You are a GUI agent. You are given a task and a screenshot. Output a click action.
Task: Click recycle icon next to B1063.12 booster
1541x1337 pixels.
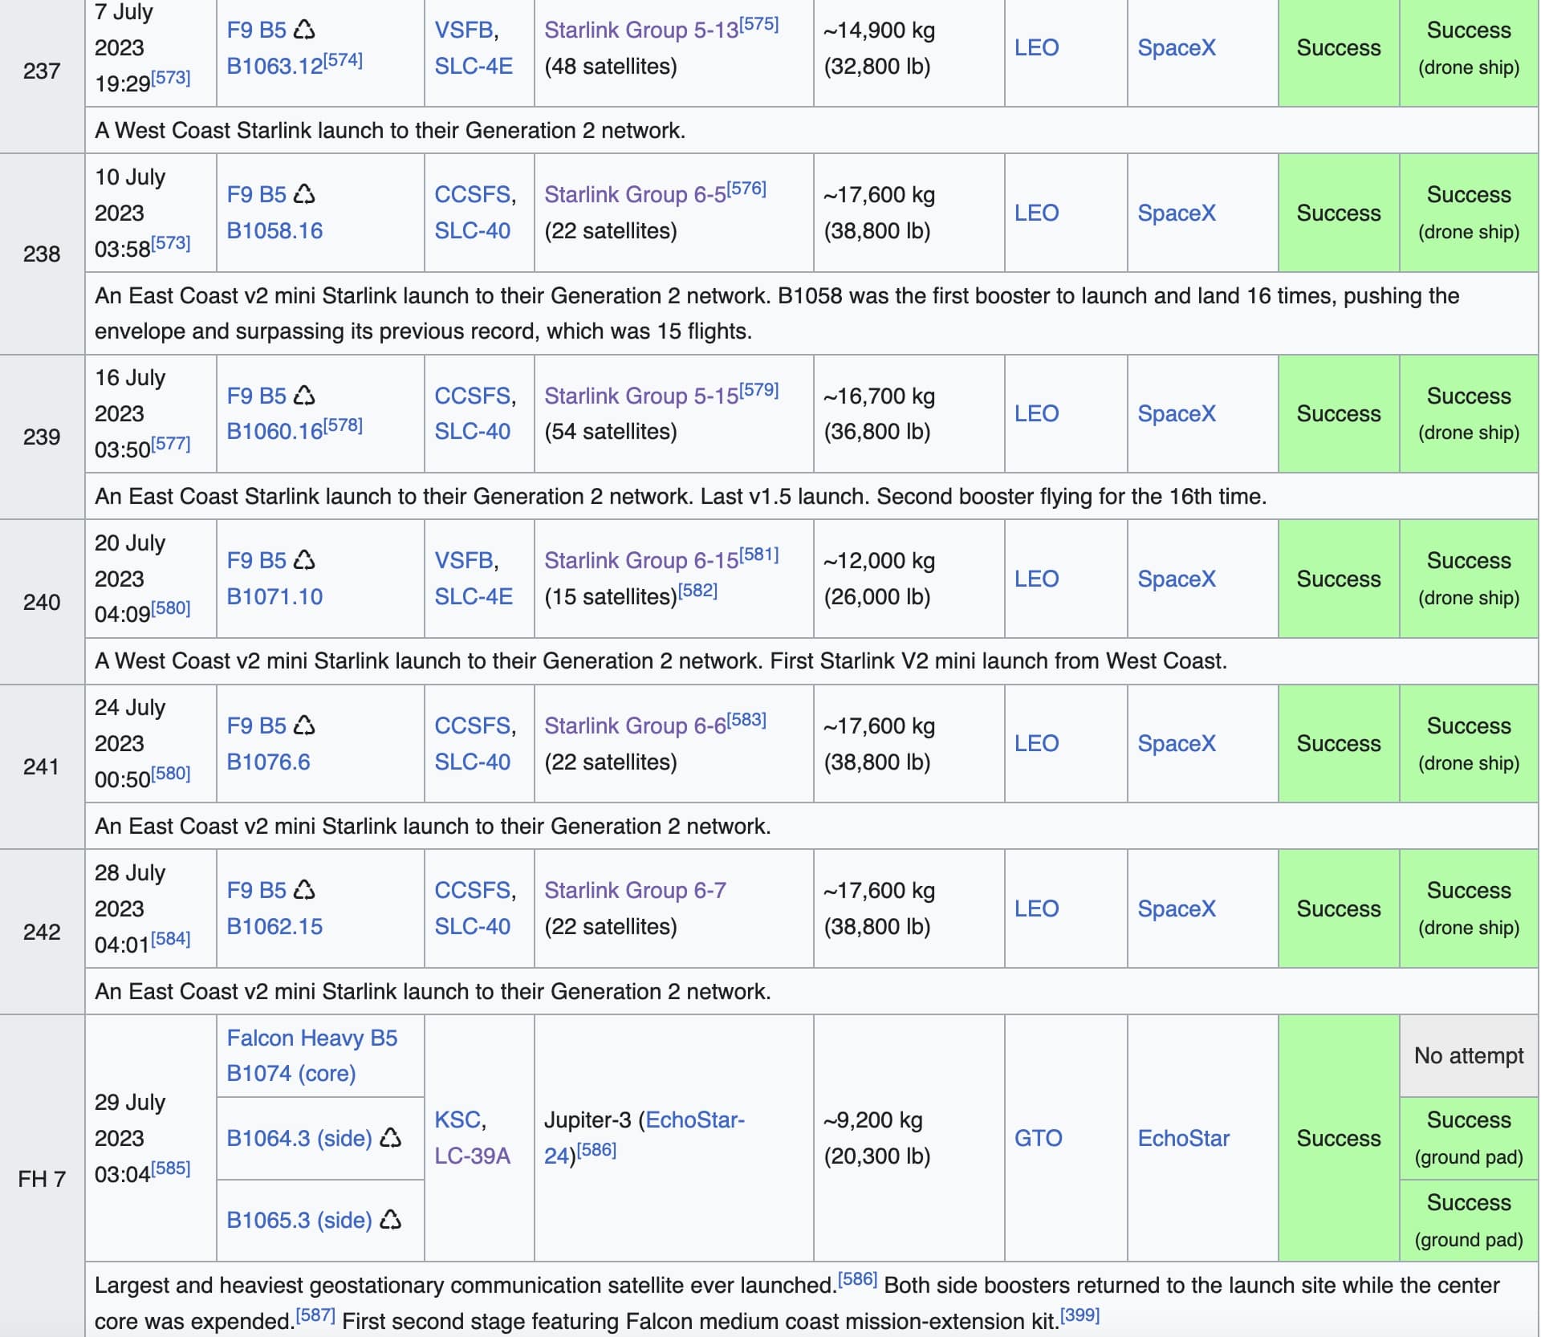pos(304,30)
